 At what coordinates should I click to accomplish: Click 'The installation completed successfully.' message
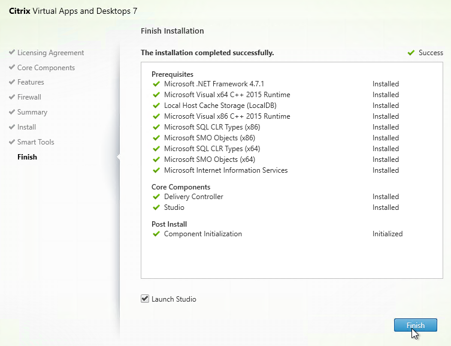[x=207, y=53]
